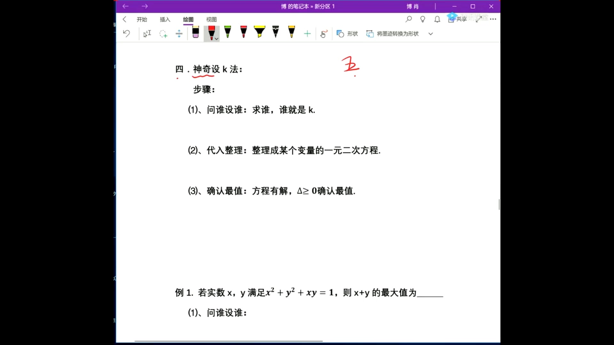Add a new pen with plus
Screen dimensions: 614x345
(x=307, y=34)
